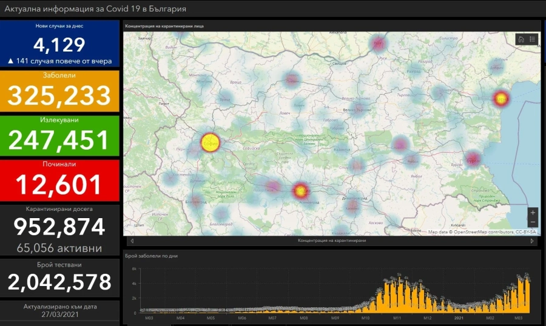Screen dimensions: 546x326
Task: Go to next map with right arrow
Action: [532, 241]
